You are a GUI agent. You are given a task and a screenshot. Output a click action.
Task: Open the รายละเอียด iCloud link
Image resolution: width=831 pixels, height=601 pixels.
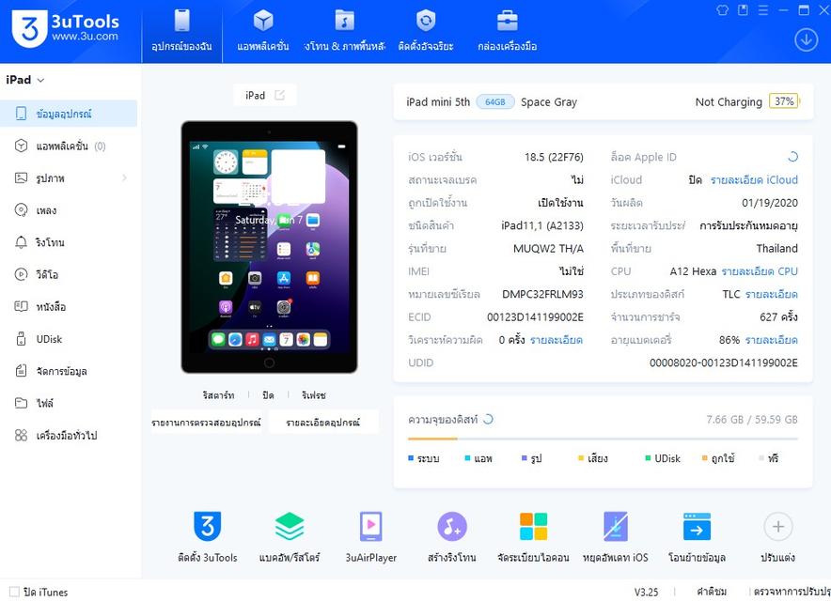pos(754,180)
